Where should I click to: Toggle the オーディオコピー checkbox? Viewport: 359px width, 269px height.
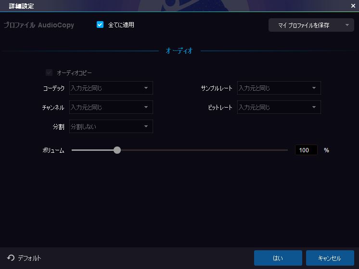click(x=49, y=73)
